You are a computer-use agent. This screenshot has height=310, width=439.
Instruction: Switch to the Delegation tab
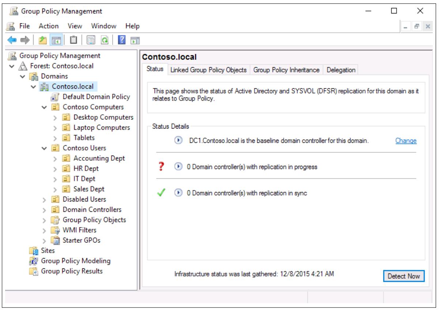[341, 70]
